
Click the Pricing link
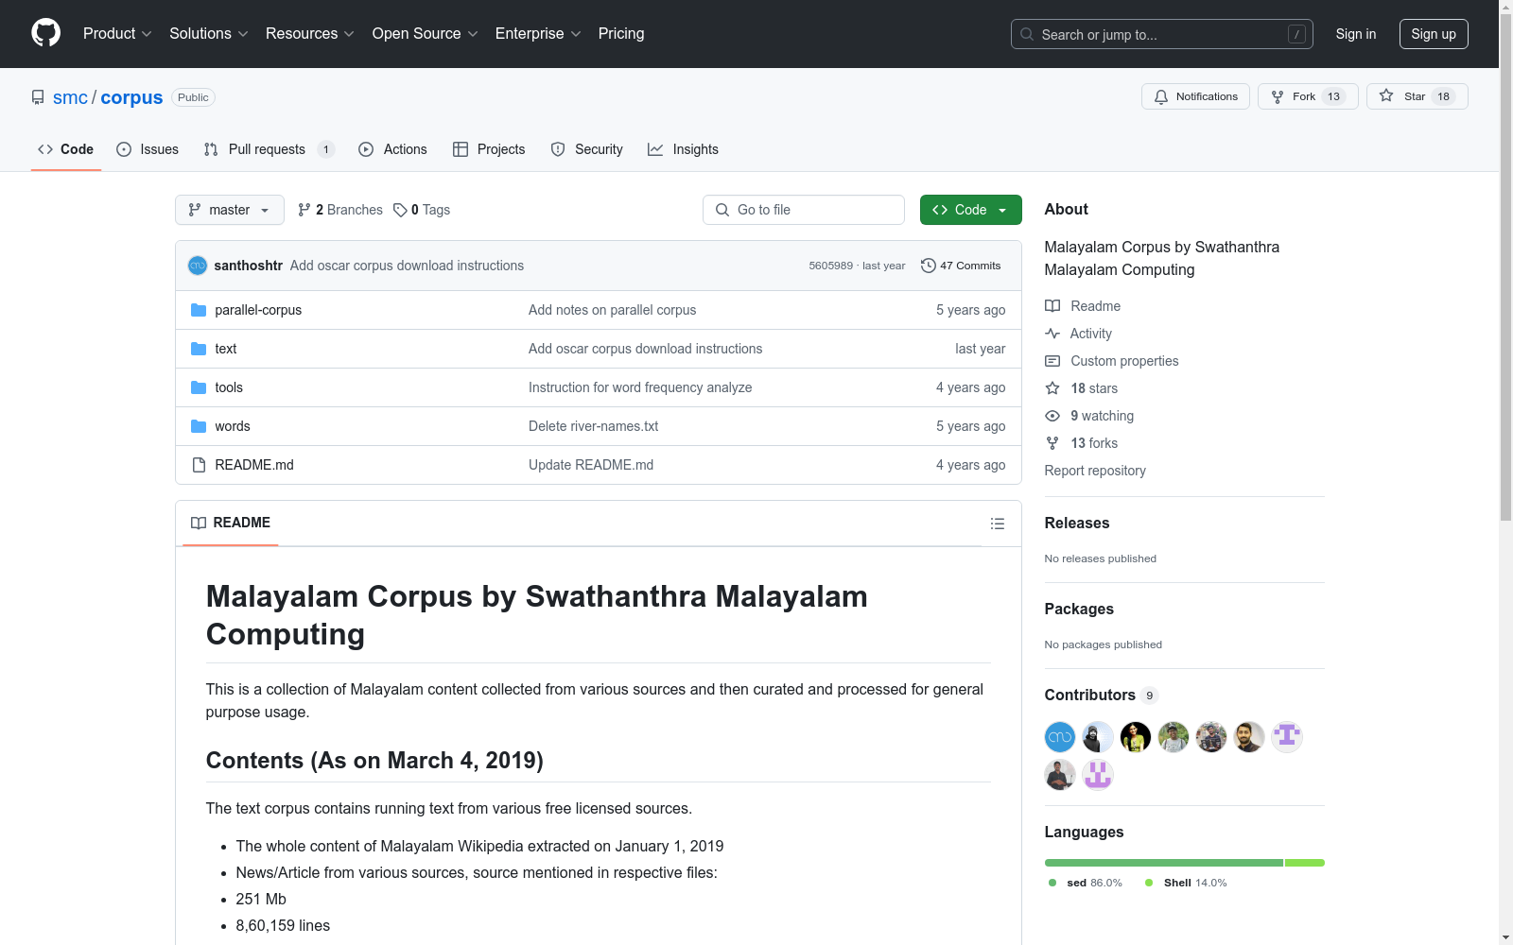coord(621,33)
